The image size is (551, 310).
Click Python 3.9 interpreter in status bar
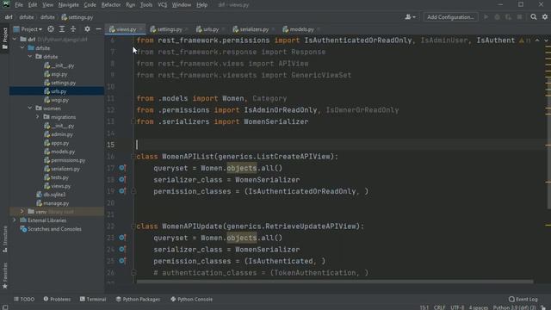coord(514,307)
